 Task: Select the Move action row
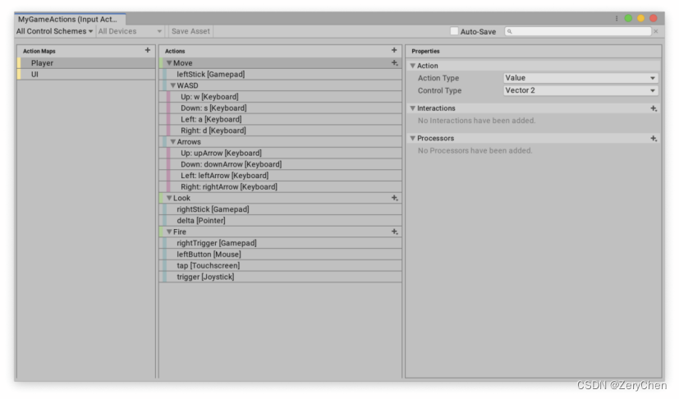pyautogui.click(x=281, y=63)
